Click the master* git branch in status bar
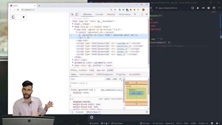 (x=94, y=123)
